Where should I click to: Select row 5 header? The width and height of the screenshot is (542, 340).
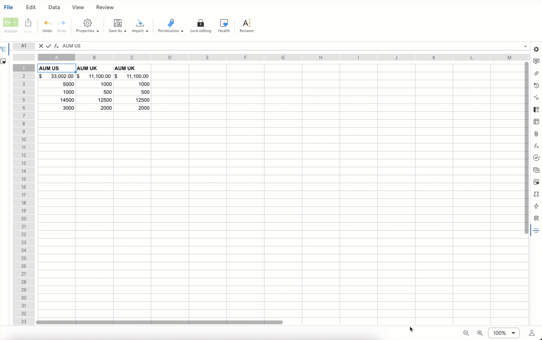(24, 100)
